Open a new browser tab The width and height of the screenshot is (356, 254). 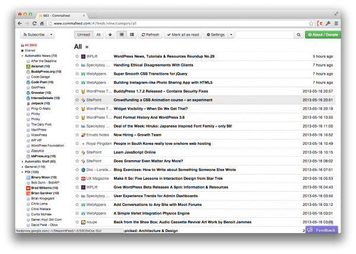(x=93, y=15)
